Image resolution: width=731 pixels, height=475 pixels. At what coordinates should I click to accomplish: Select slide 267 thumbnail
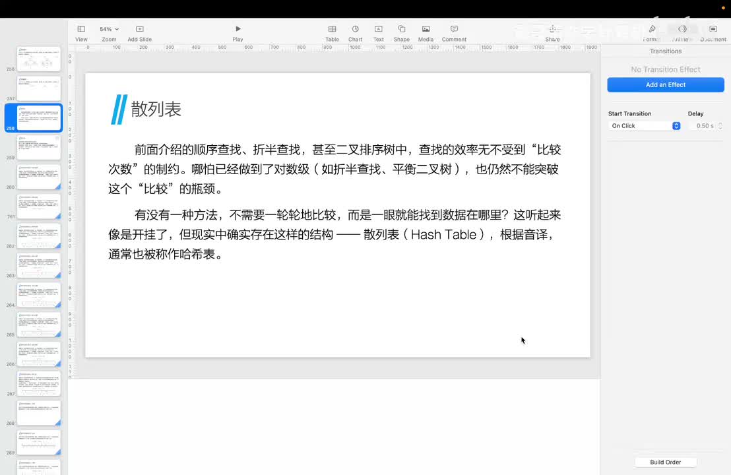(x=39, y=384)
